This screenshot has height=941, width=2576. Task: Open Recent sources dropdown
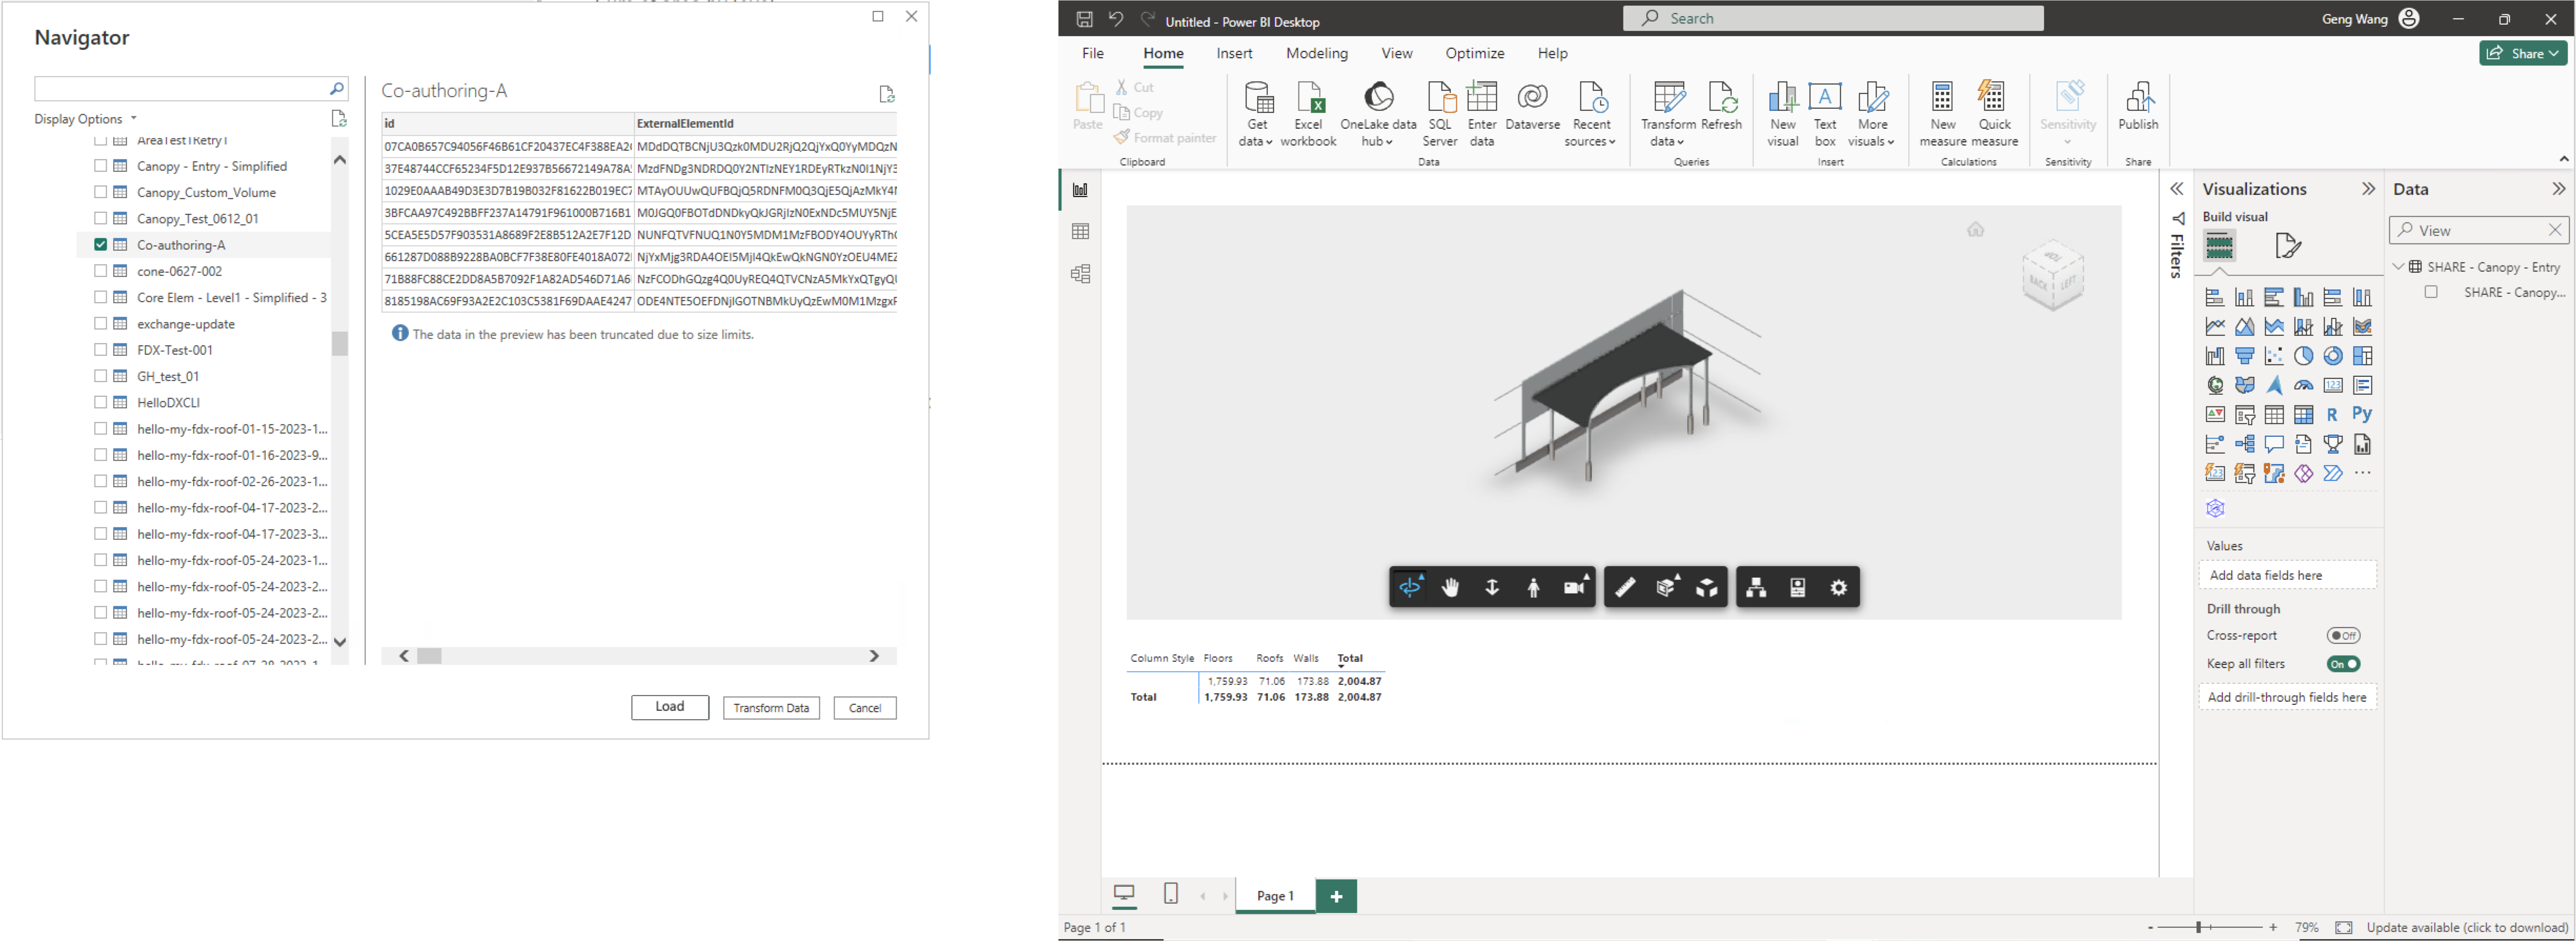1590,115
